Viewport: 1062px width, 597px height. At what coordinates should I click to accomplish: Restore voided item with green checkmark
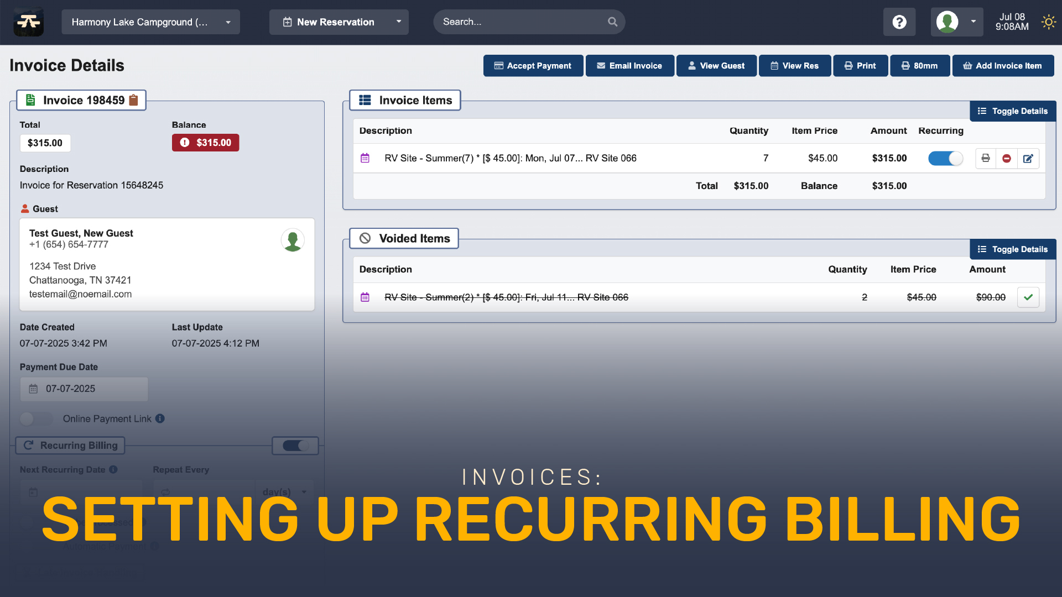pyautogui.click(x=1028, y=297)
